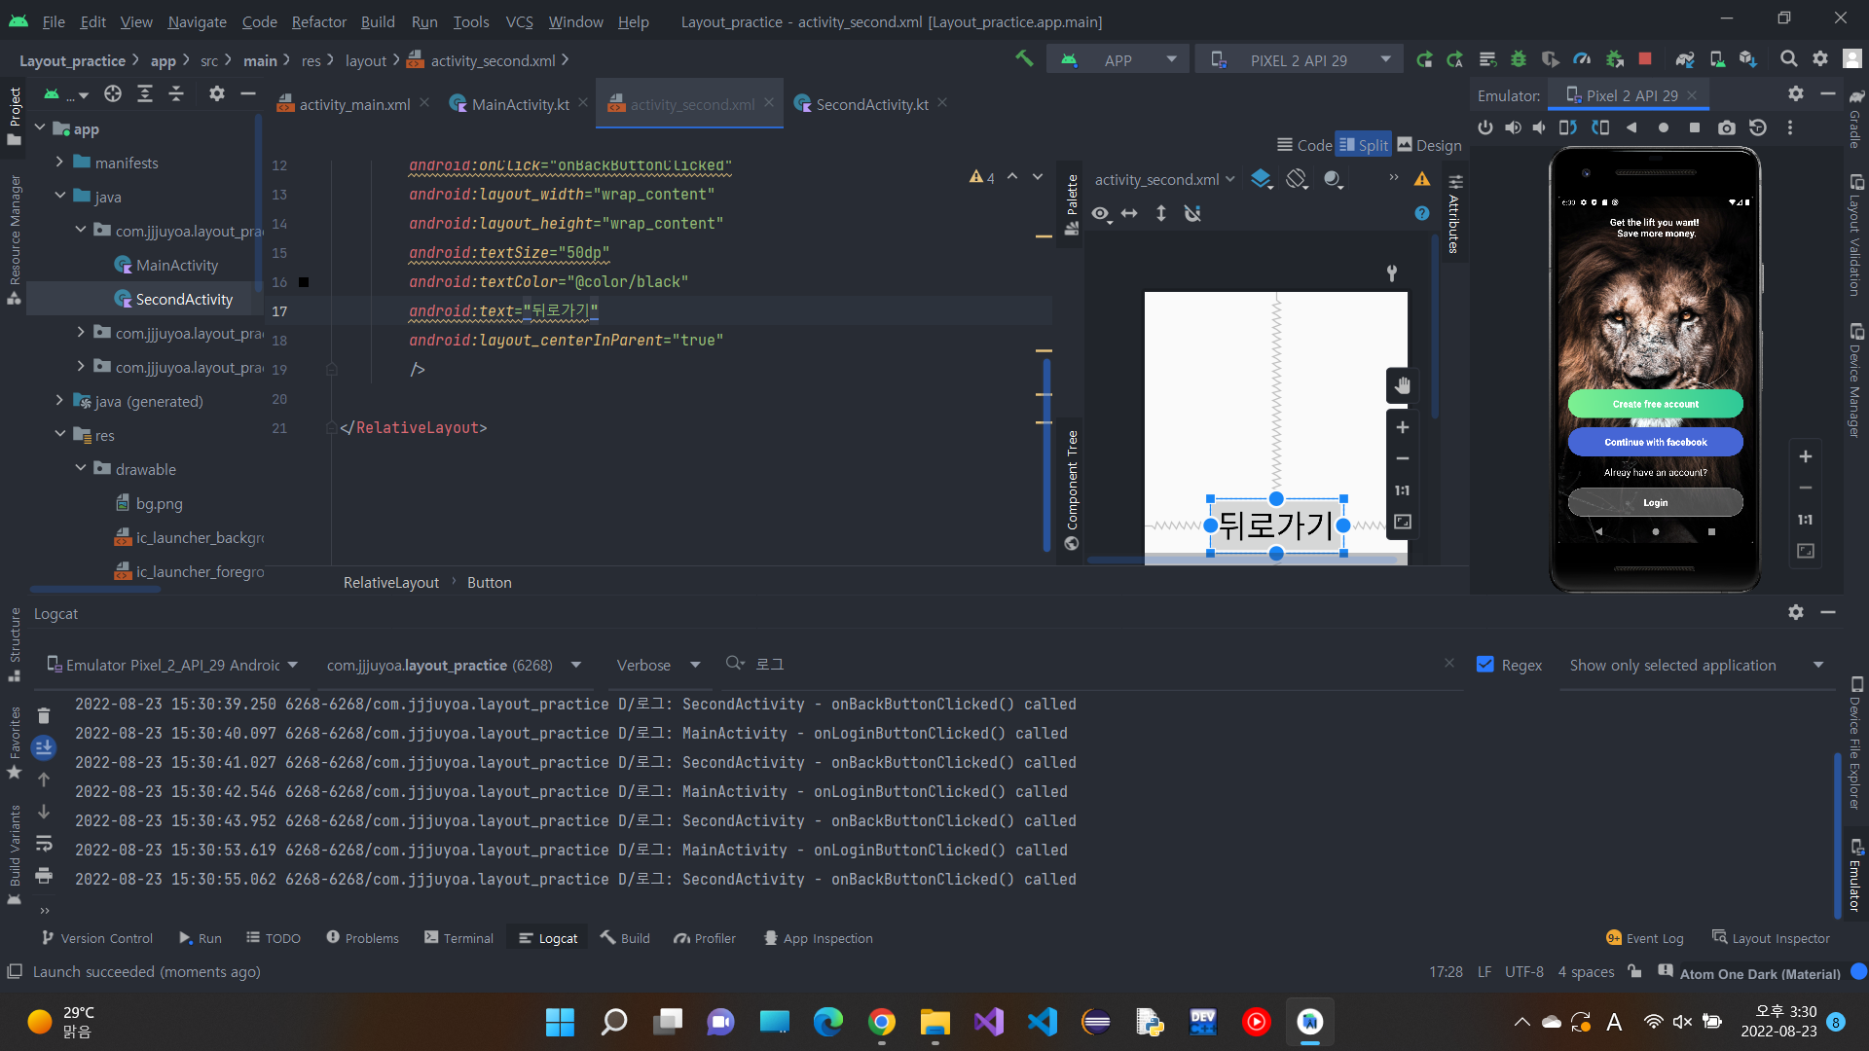Toggle the Palette side panel

coord(1072,203)
